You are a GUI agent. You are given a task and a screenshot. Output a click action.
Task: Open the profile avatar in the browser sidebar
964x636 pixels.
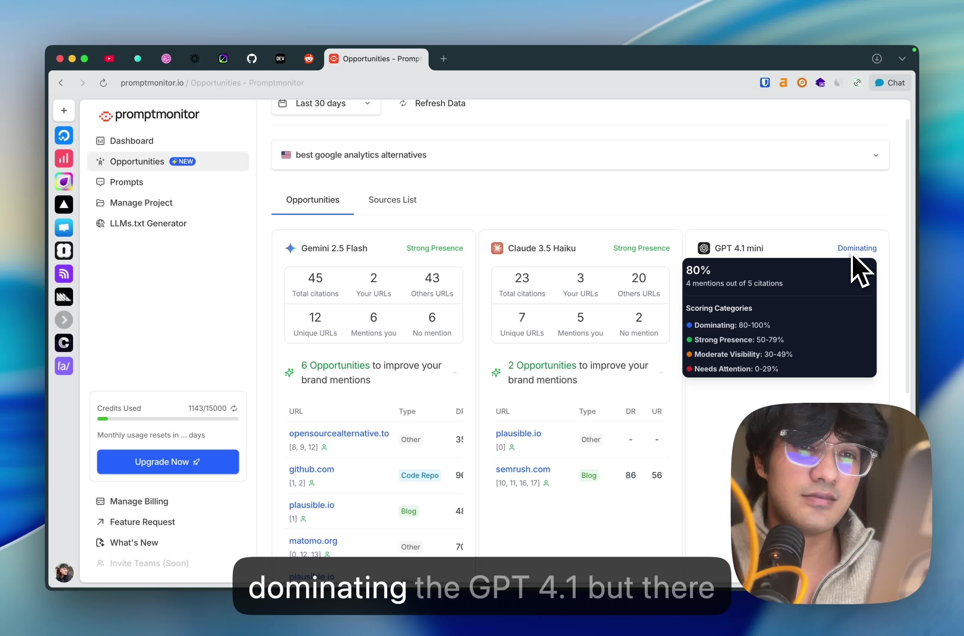[64, 573]
